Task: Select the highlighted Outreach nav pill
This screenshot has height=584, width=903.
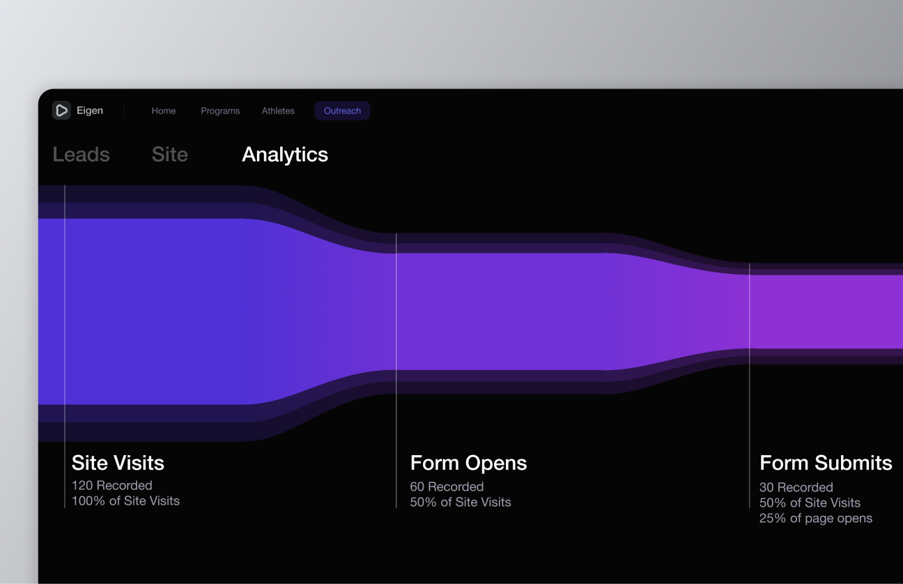Action: pyautogui.click(x=342, y=111)
